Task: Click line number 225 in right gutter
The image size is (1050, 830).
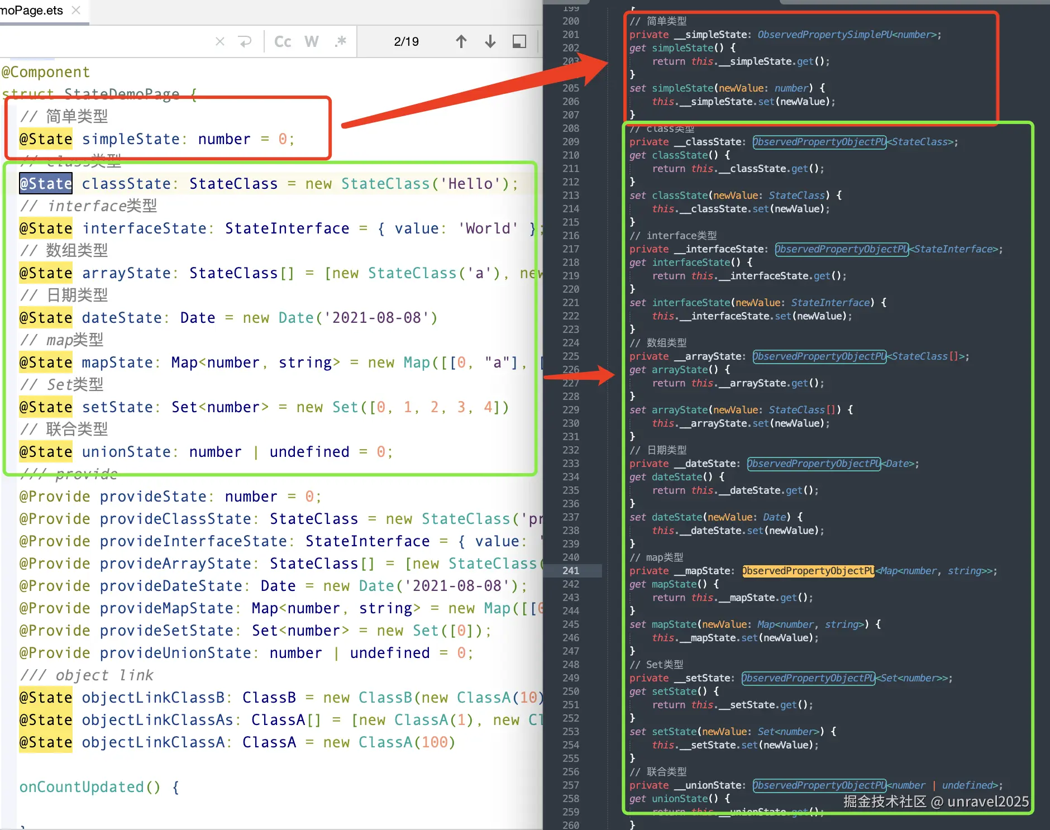Action: point(571,356)
